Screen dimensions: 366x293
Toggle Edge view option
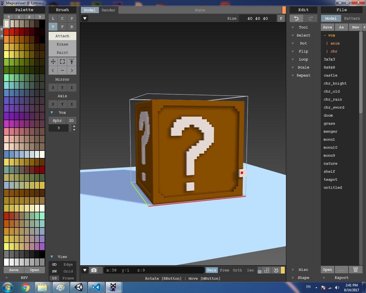click(x=68, y=264)
